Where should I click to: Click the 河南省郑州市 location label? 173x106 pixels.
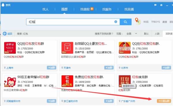tap(13, 101)
